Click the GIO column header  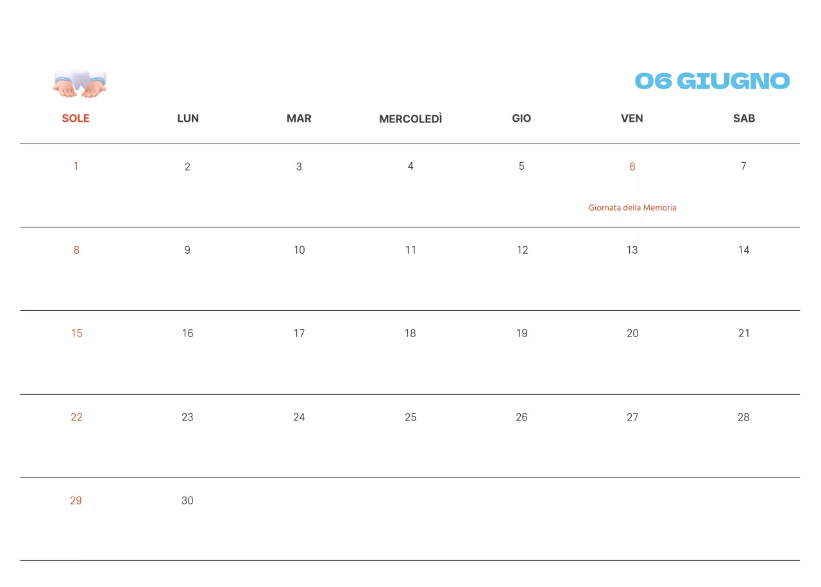(521, 119)
